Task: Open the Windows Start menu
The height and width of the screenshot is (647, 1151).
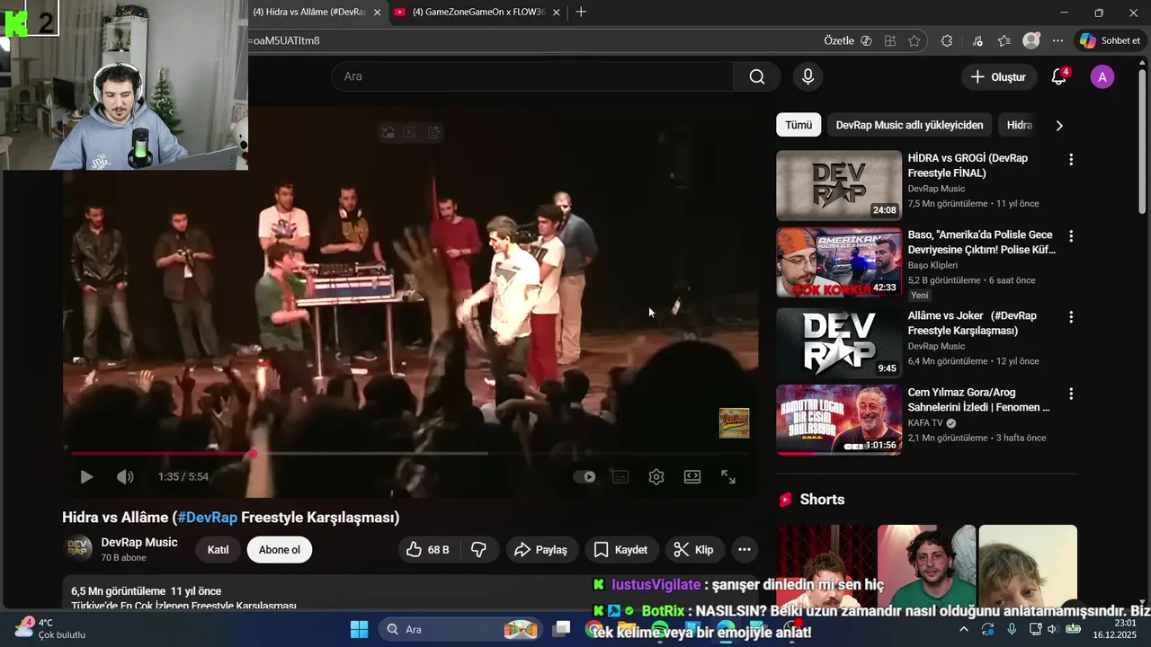Action: [359, 629]
